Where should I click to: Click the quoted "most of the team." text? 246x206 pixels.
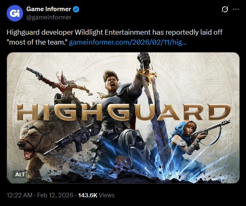point(37,42)
